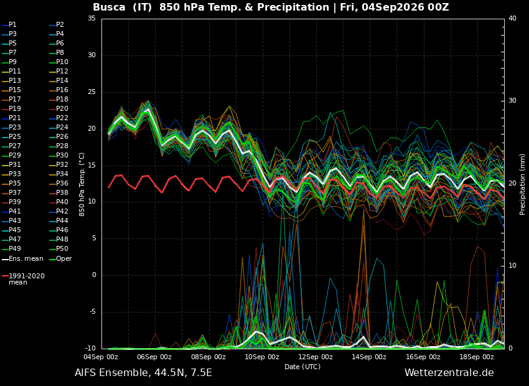The height and width of the screenshot is (386, 529).
Task: Click the 25 tick on the temperature axis
Action: tap(91, 92)
